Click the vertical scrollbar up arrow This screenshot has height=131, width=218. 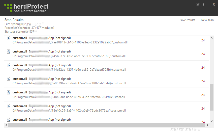point(211,38)
